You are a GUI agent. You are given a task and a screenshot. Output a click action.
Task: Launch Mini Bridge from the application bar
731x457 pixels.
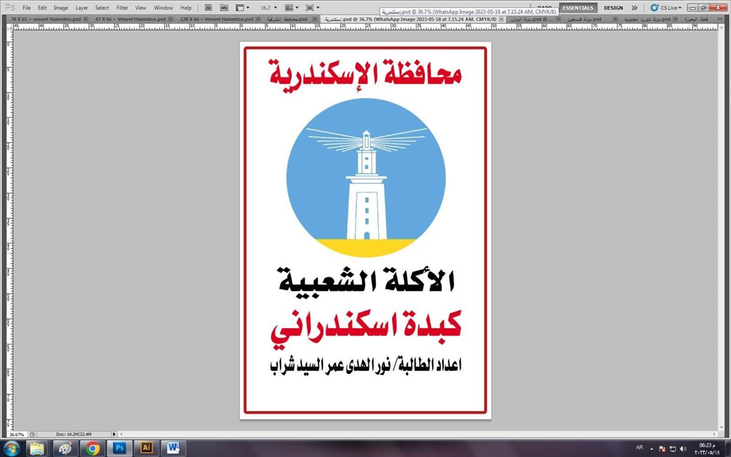(224, 8)
